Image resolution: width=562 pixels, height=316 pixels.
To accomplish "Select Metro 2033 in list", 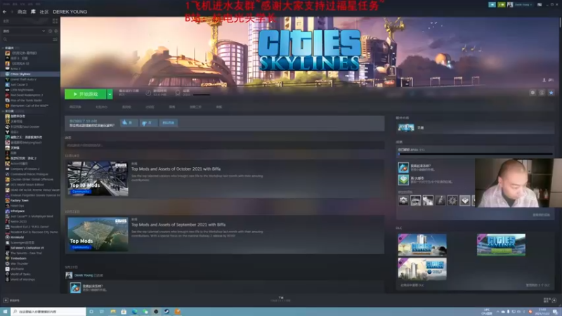I will pos(18,221).
